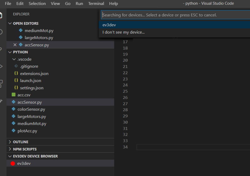
Task: Open the Go menu
Action: (67, 3)
